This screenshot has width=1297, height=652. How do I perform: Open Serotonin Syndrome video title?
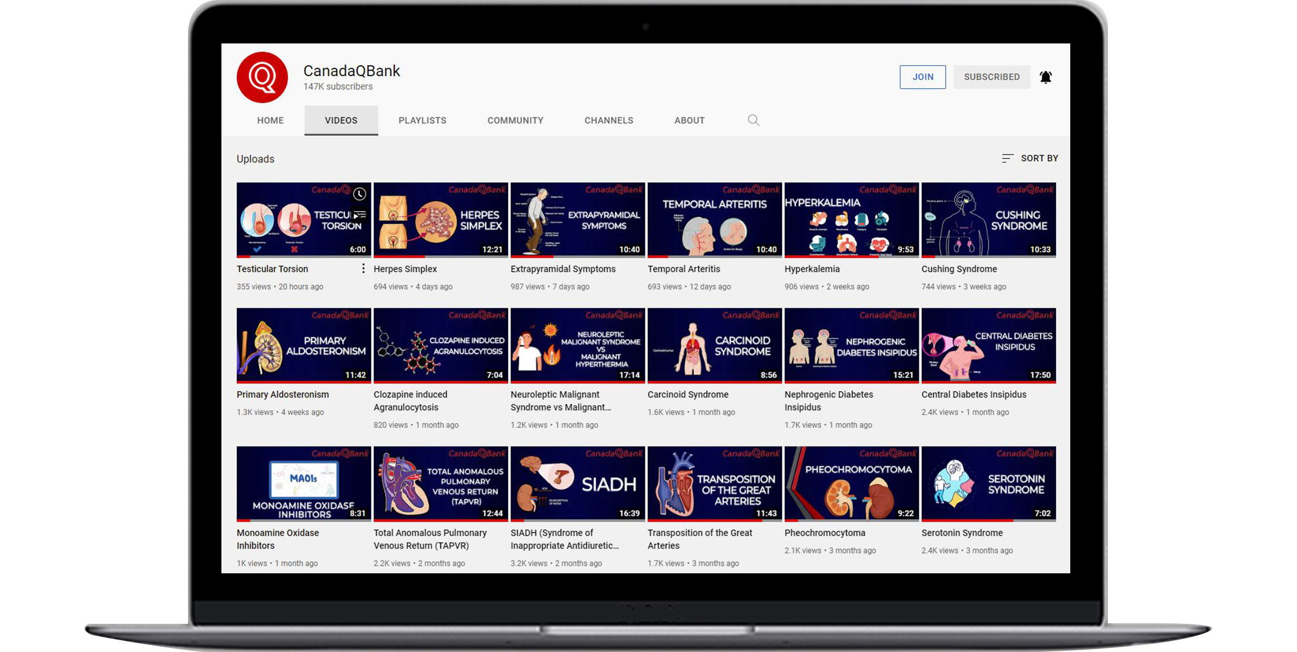pos(962,533)
